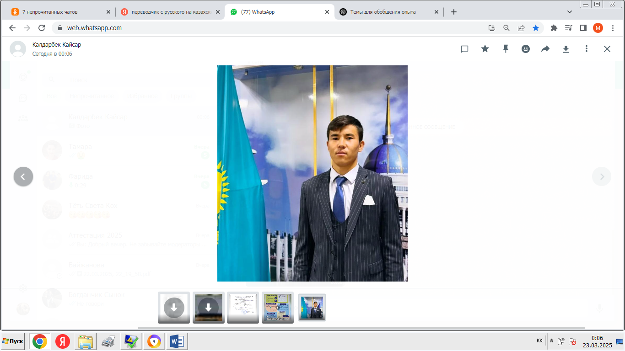625x351 pixels.
Task: Go back in browser history
Action: [x=12, y=28]
